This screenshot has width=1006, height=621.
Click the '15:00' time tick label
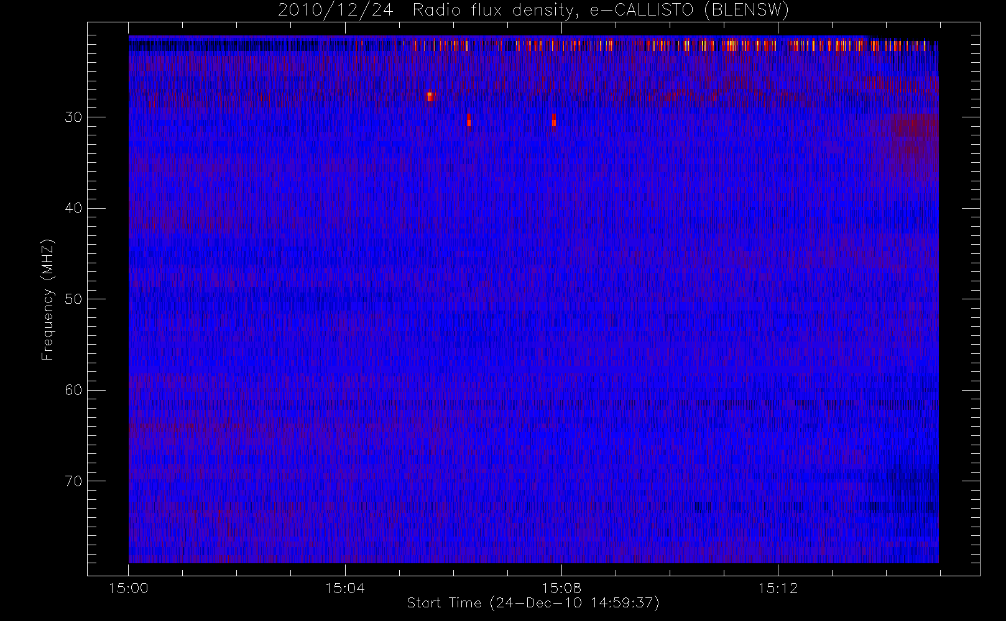point(129,588)
